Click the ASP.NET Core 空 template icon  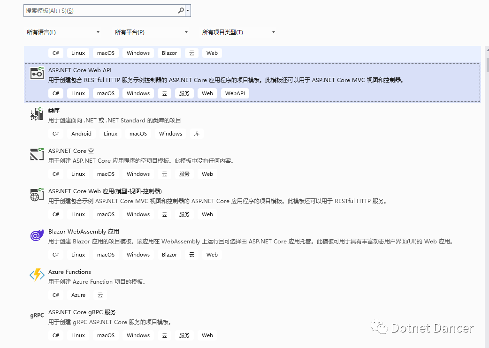37,154
